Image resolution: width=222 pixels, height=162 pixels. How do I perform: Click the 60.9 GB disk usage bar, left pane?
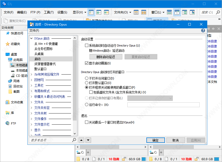pos(144,159)
